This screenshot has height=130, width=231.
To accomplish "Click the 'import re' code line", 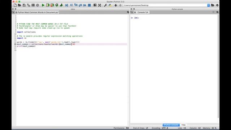I will click(22, 38).
